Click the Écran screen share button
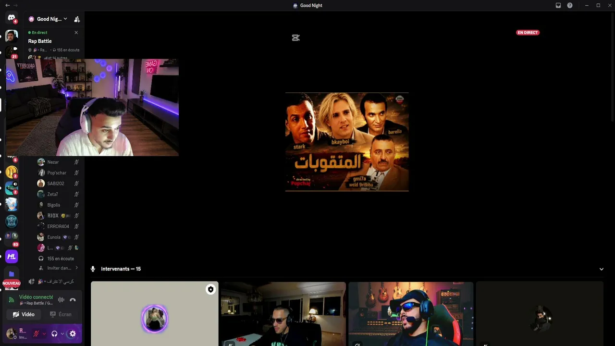 coord(61,314)
